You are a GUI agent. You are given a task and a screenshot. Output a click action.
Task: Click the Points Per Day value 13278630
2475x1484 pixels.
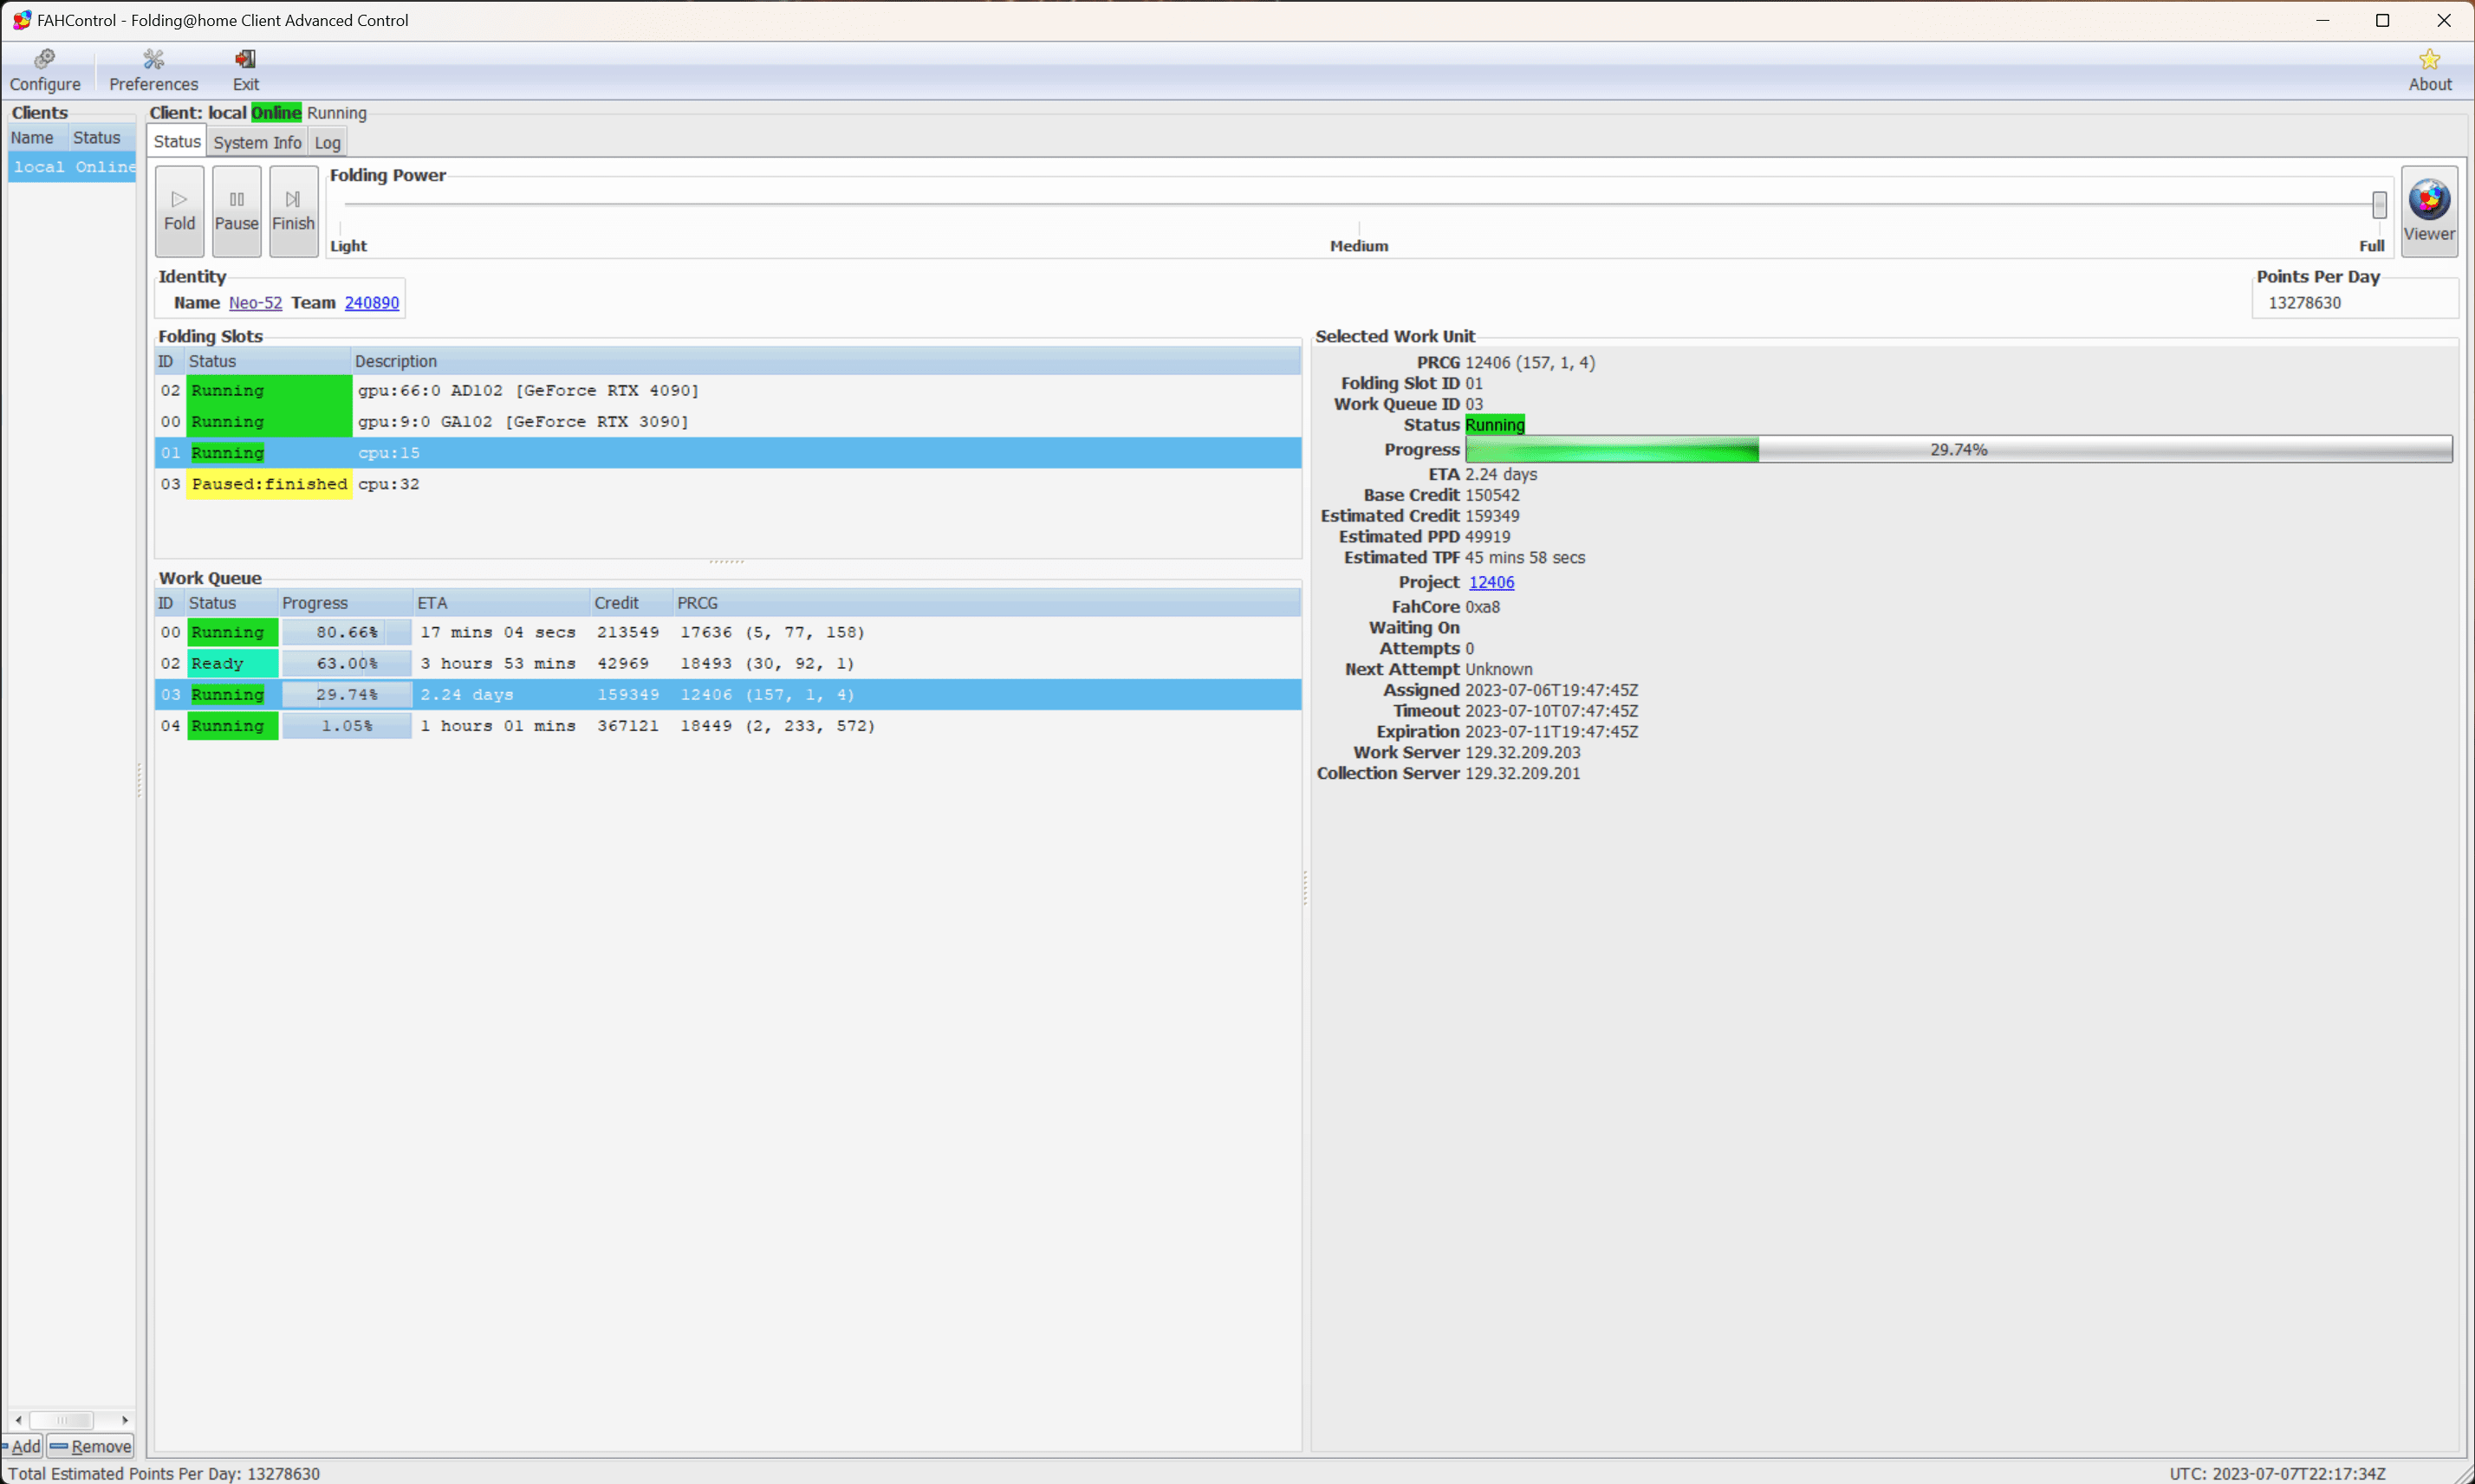[2304, 303]
